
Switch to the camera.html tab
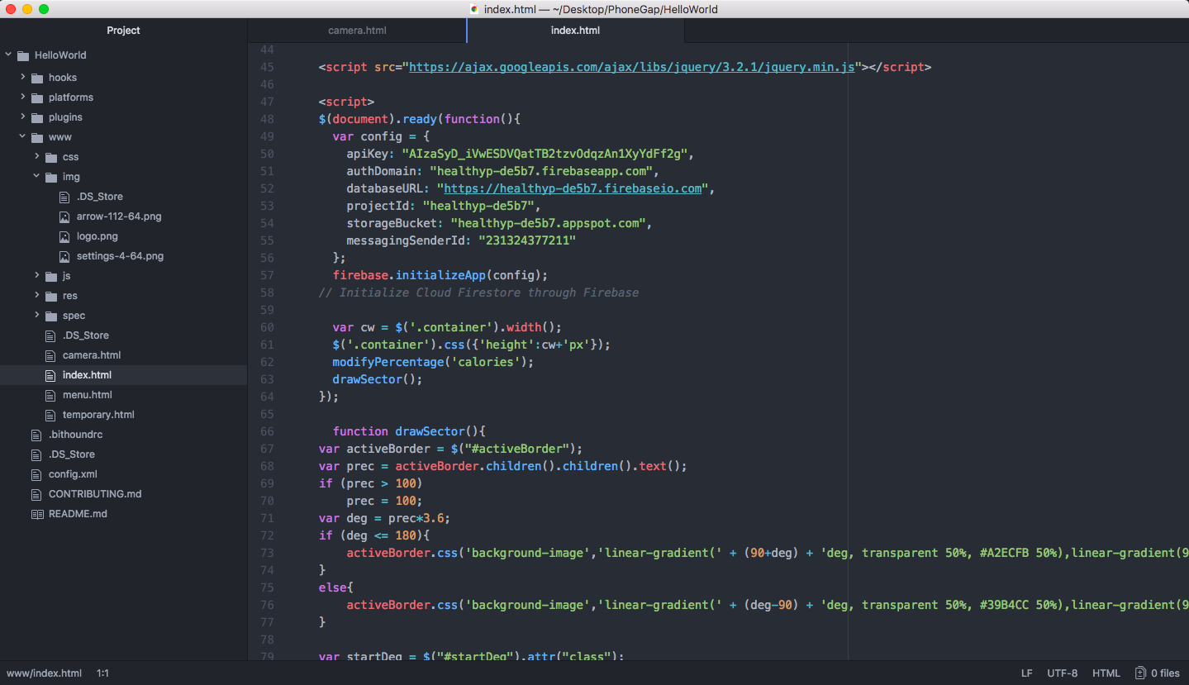point(357,31)
